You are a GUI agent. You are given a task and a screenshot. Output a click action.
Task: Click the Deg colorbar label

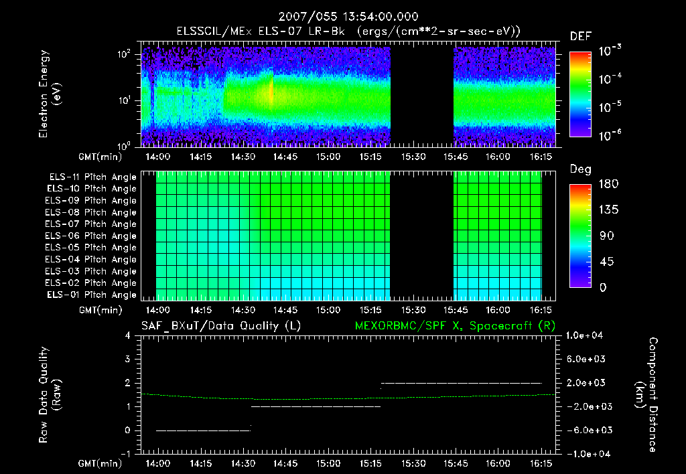point(581,169)
